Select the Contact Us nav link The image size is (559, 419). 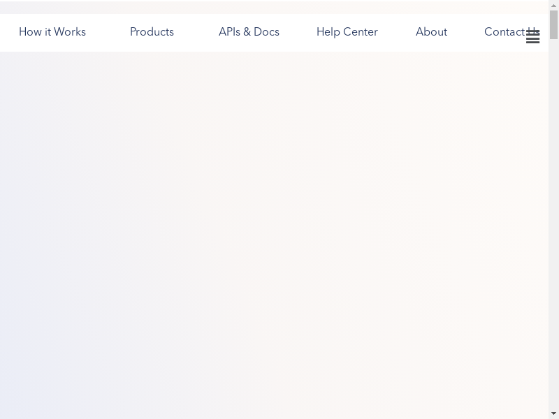point(503,32)
